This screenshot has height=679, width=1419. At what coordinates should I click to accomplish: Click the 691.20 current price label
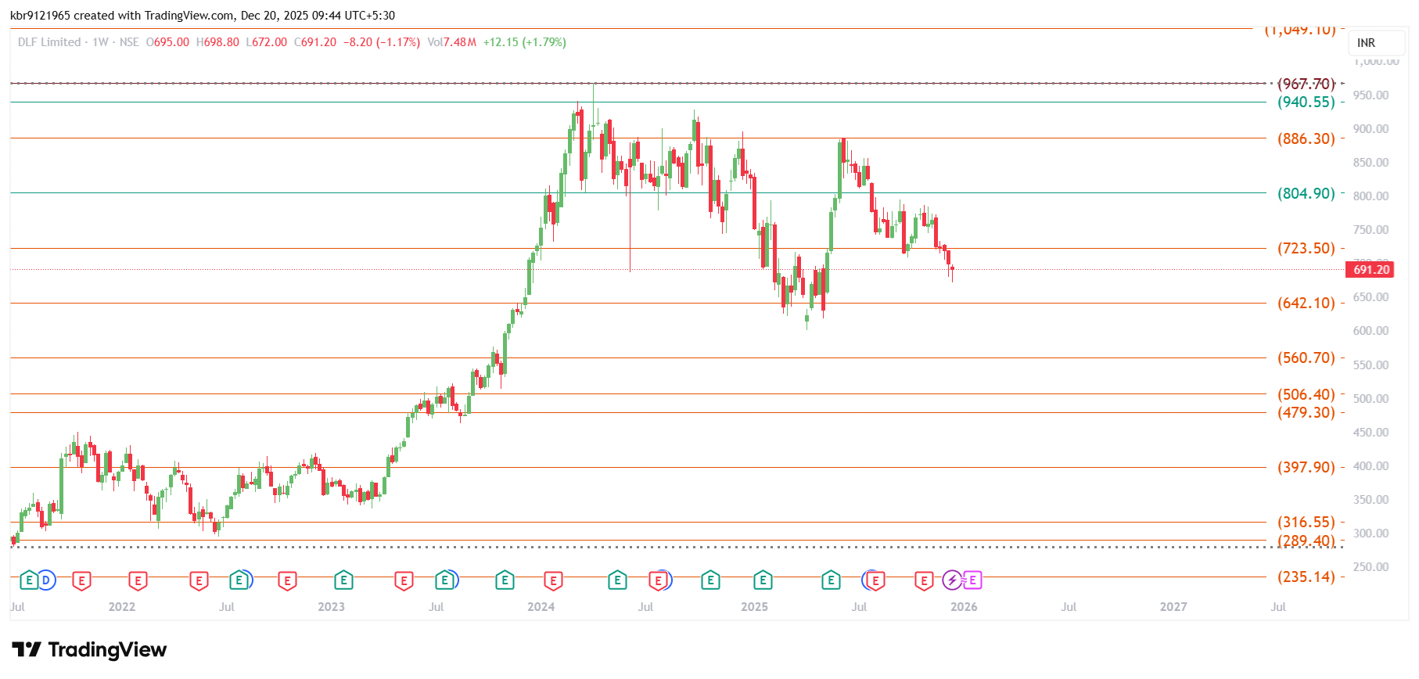pyautogui.click(x=1371, y=270)
